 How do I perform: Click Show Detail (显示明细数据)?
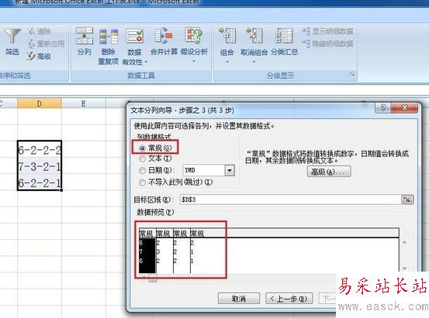(x=327, y=31)
